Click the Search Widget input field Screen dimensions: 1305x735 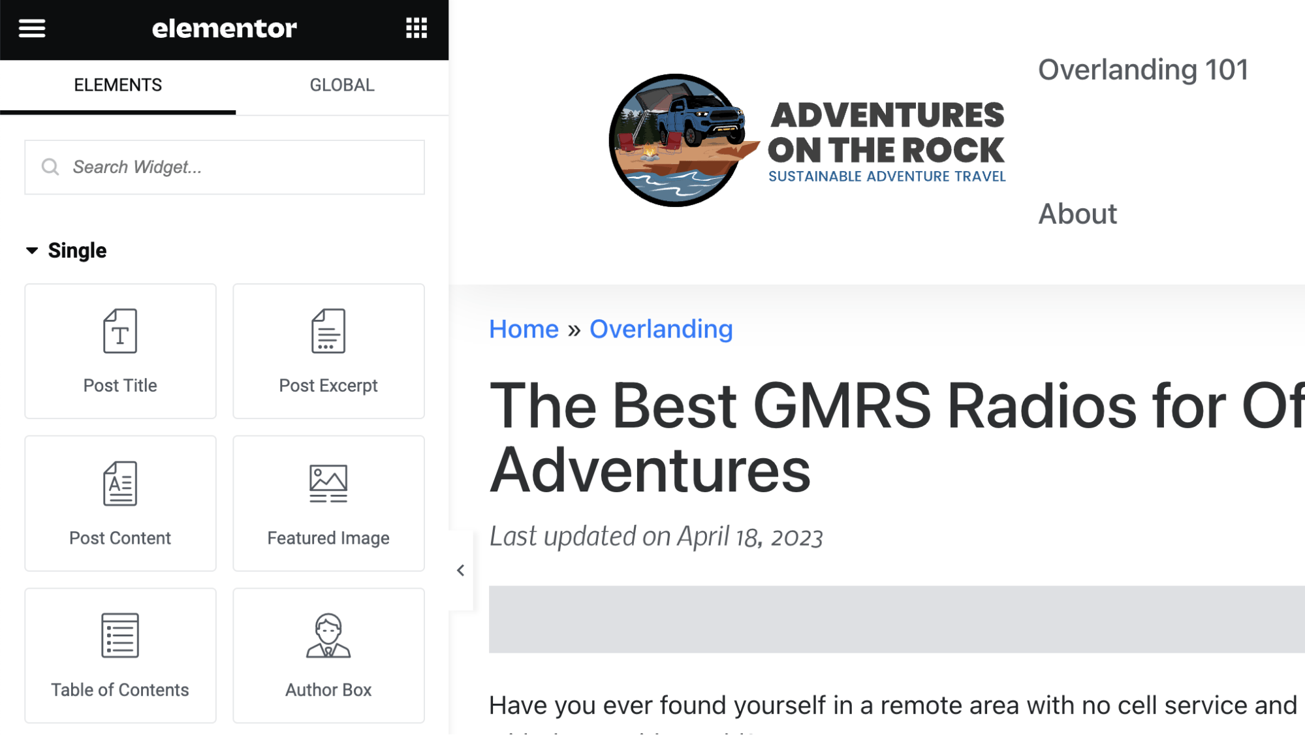[224, 166]
